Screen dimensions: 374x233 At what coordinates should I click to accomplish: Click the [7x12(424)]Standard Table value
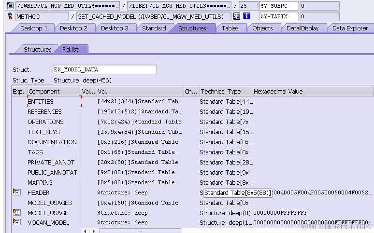click(x=139, y=122)
